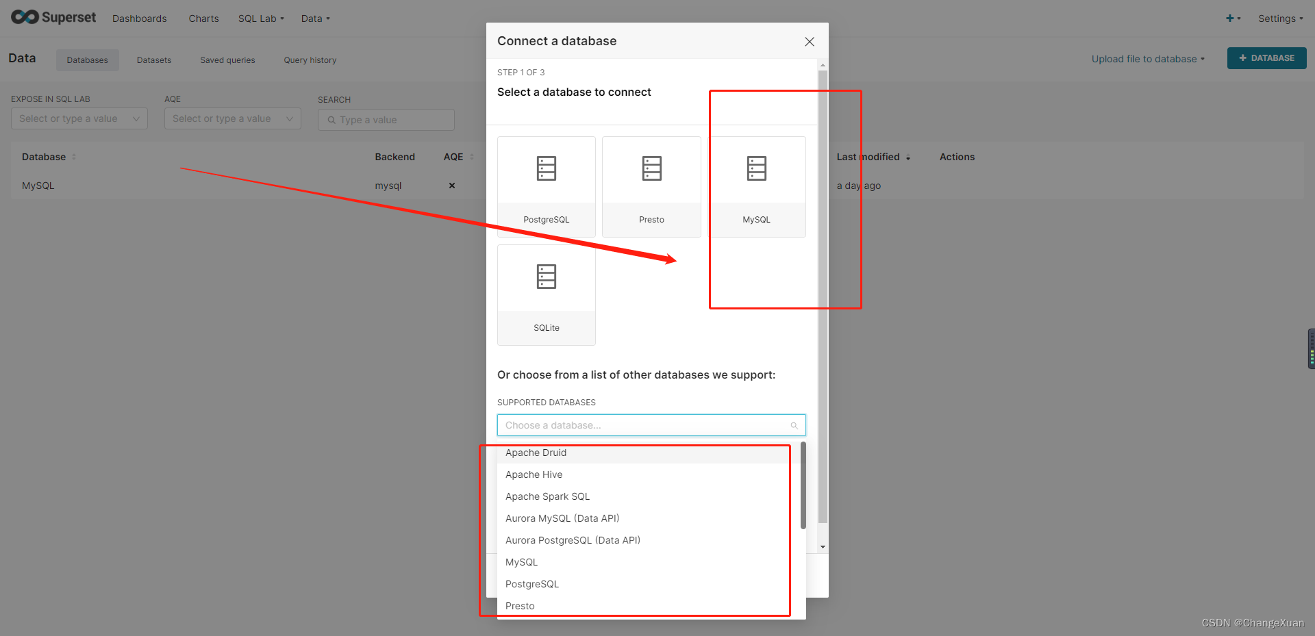The height and width of the screenshot is (636, 1315).
Task: Sort by Last modified column arrow
Action: pyautogui.click(x=908, y=157)
